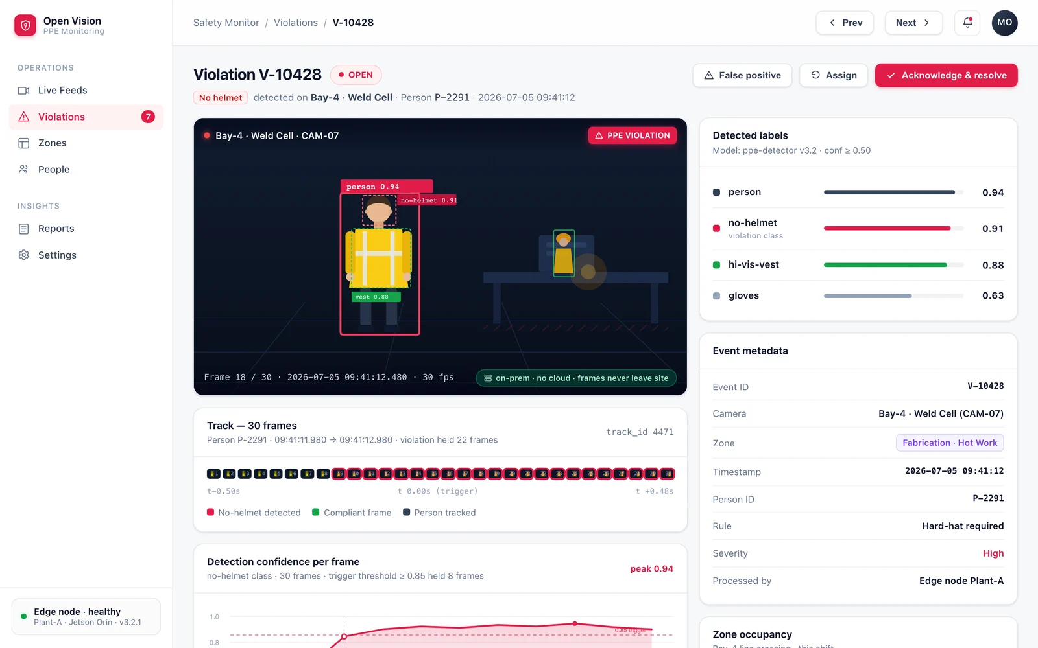Click the OPEN status badge
This screenshot has height=648, width=1038.
click(356, 75)
